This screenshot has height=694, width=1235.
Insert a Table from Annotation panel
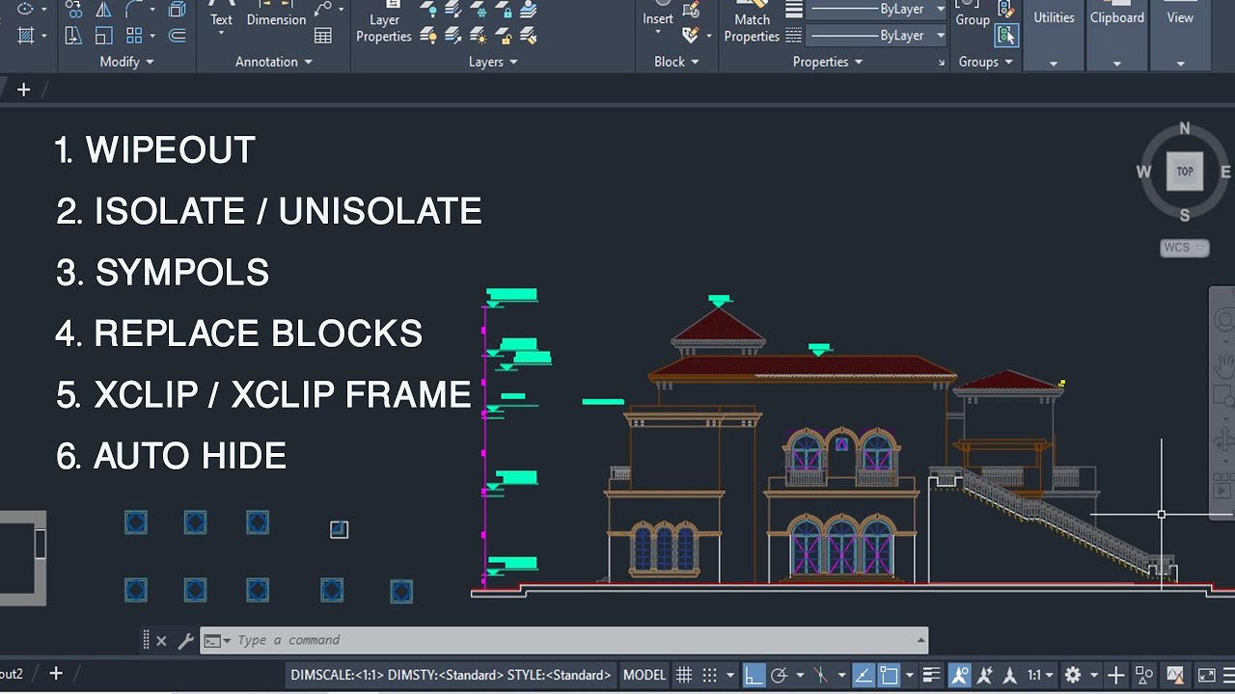pyautogui.click(x=323, y=36)
